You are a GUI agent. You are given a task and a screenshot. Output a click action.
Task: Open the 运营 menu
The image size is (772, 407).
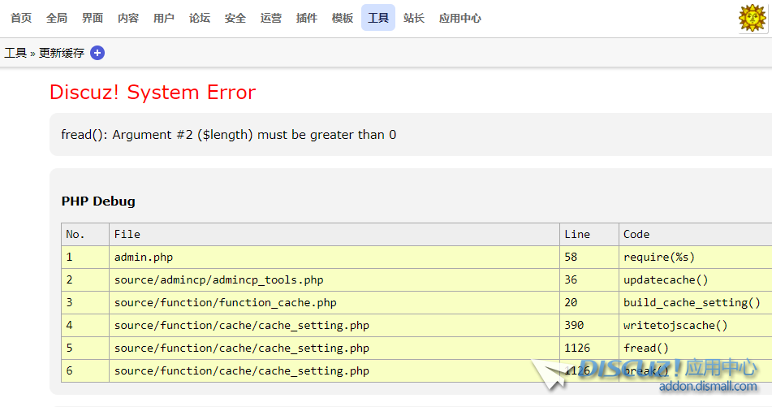(271, 18)
